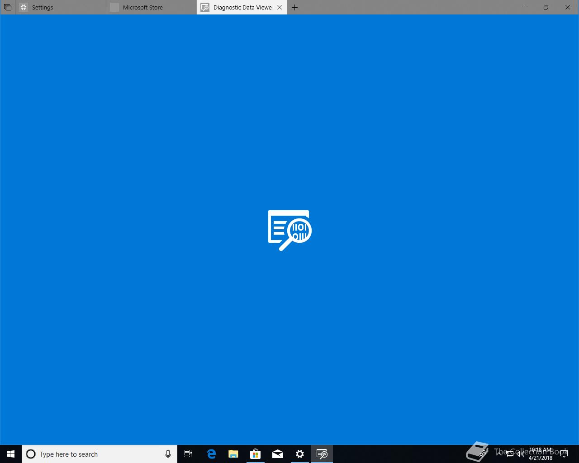The width and height of the screenshot is (579, 463).
Task: Open Microsoft Store taskbar icon
Action: 256,454
